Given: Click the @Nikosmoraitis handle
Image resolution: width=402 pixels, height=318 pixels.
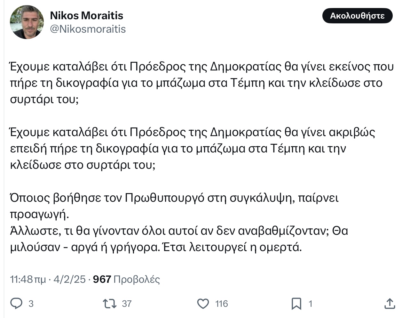Looking at the screenshot, I should tap(88, 29).
